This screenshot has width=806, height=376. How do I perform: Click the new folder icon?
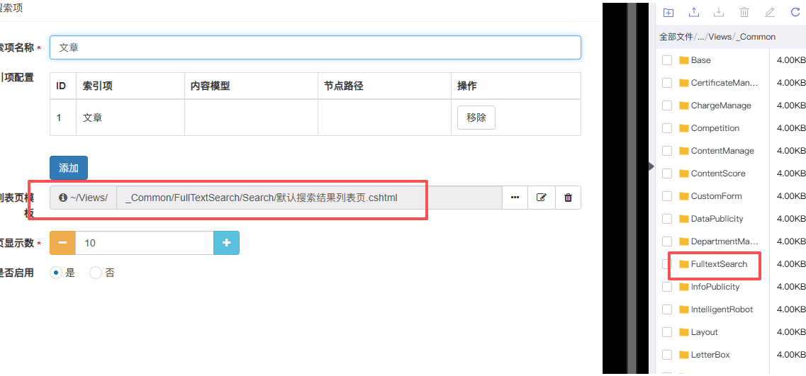tap(668, 12)
